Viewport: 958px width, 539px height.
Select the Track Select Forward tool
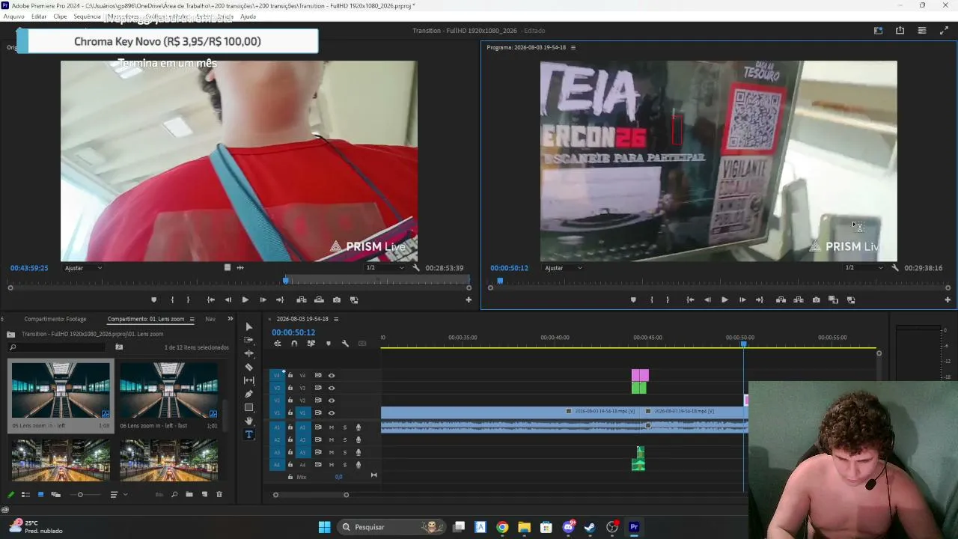pos(249,340)
